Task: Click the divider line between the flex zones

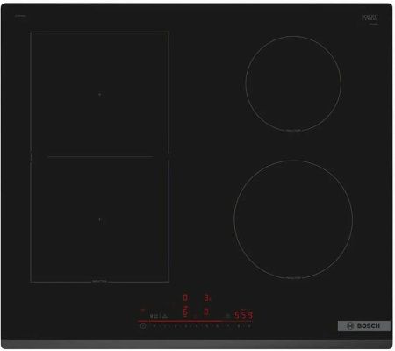Action: coord(101,157)
